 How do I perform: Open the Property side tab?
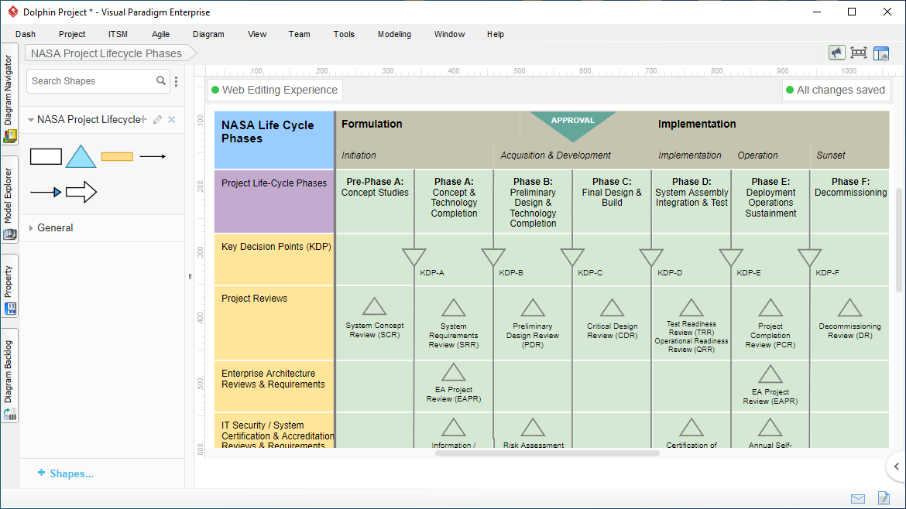tap(9, 286)
